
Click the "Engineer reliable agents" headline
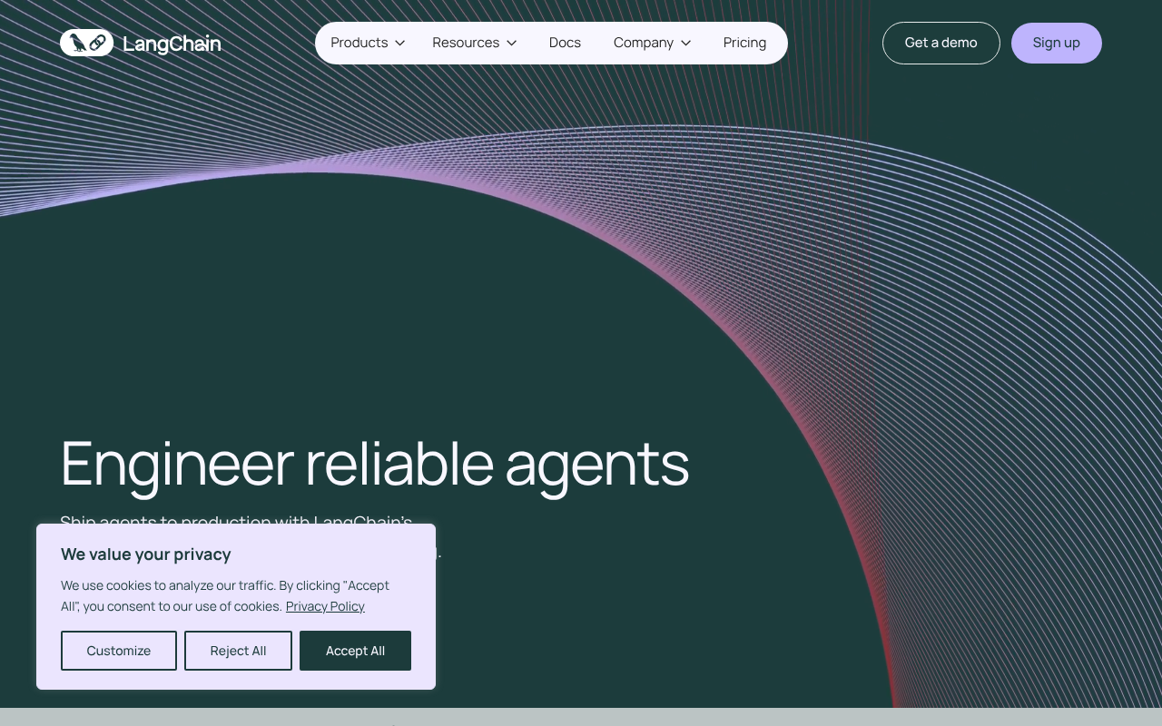tap(374, 464)
